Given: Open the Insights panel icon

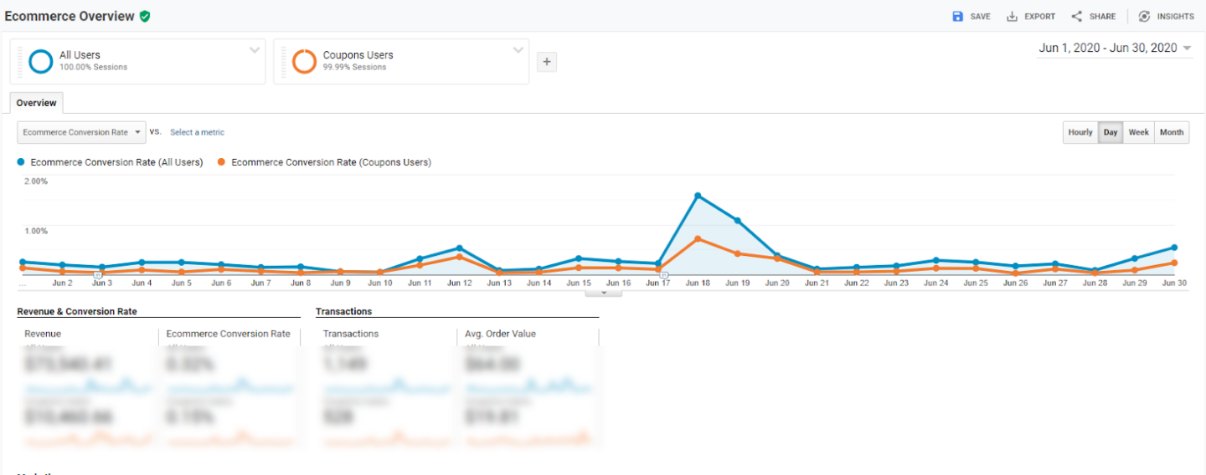Looking at the screenshot, I should click(1144, 17).
